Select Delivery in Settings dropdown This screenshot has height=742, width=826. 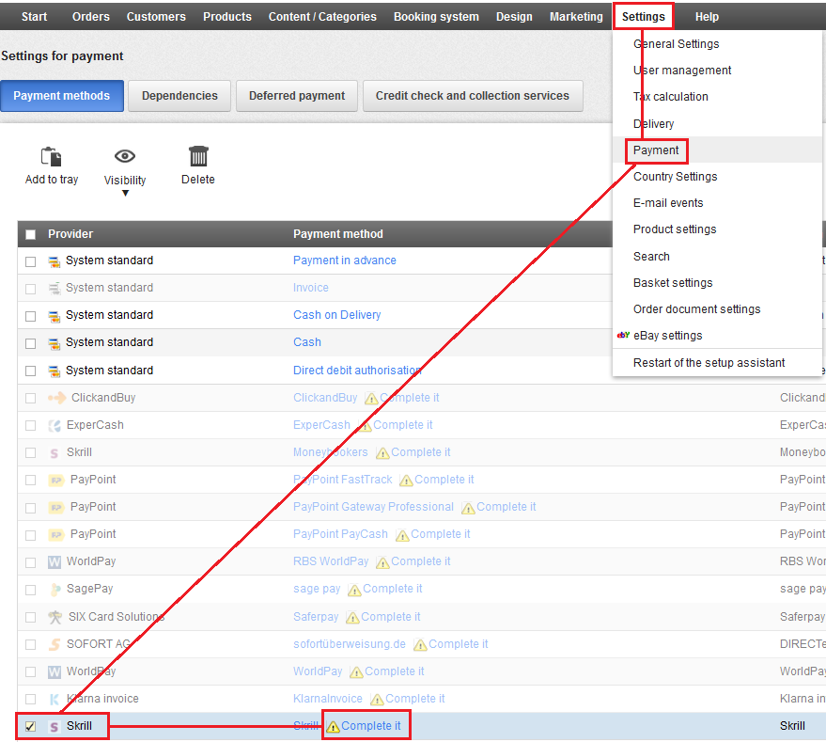[653, 124]
